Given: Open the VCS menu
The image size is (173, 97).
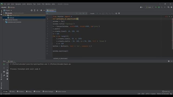Looking at the screenshot, I should 43,4.
